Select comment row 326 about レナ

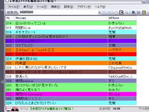(x=71, y=68)
